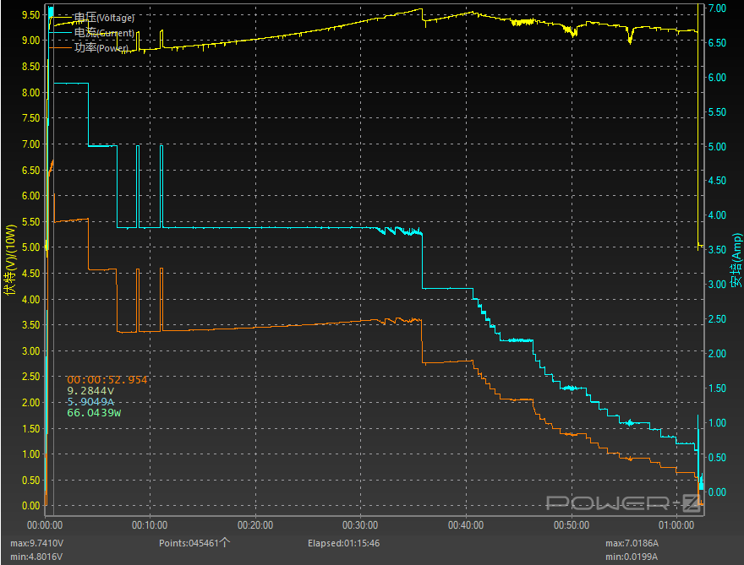Click the 00:10:00 time axis label
This screenshot has height=565, width=744.
(150, 524)
